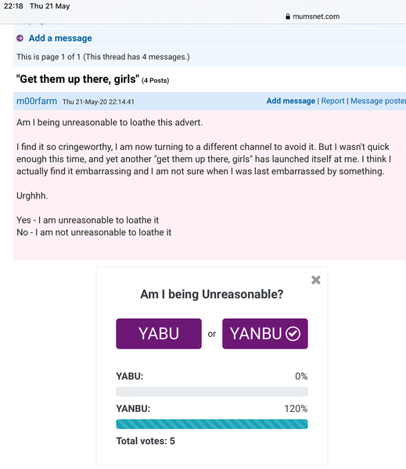The height and width of the screenshot is (469, 406).
Task: Open the Add a message link
Action: coord(60,38)
